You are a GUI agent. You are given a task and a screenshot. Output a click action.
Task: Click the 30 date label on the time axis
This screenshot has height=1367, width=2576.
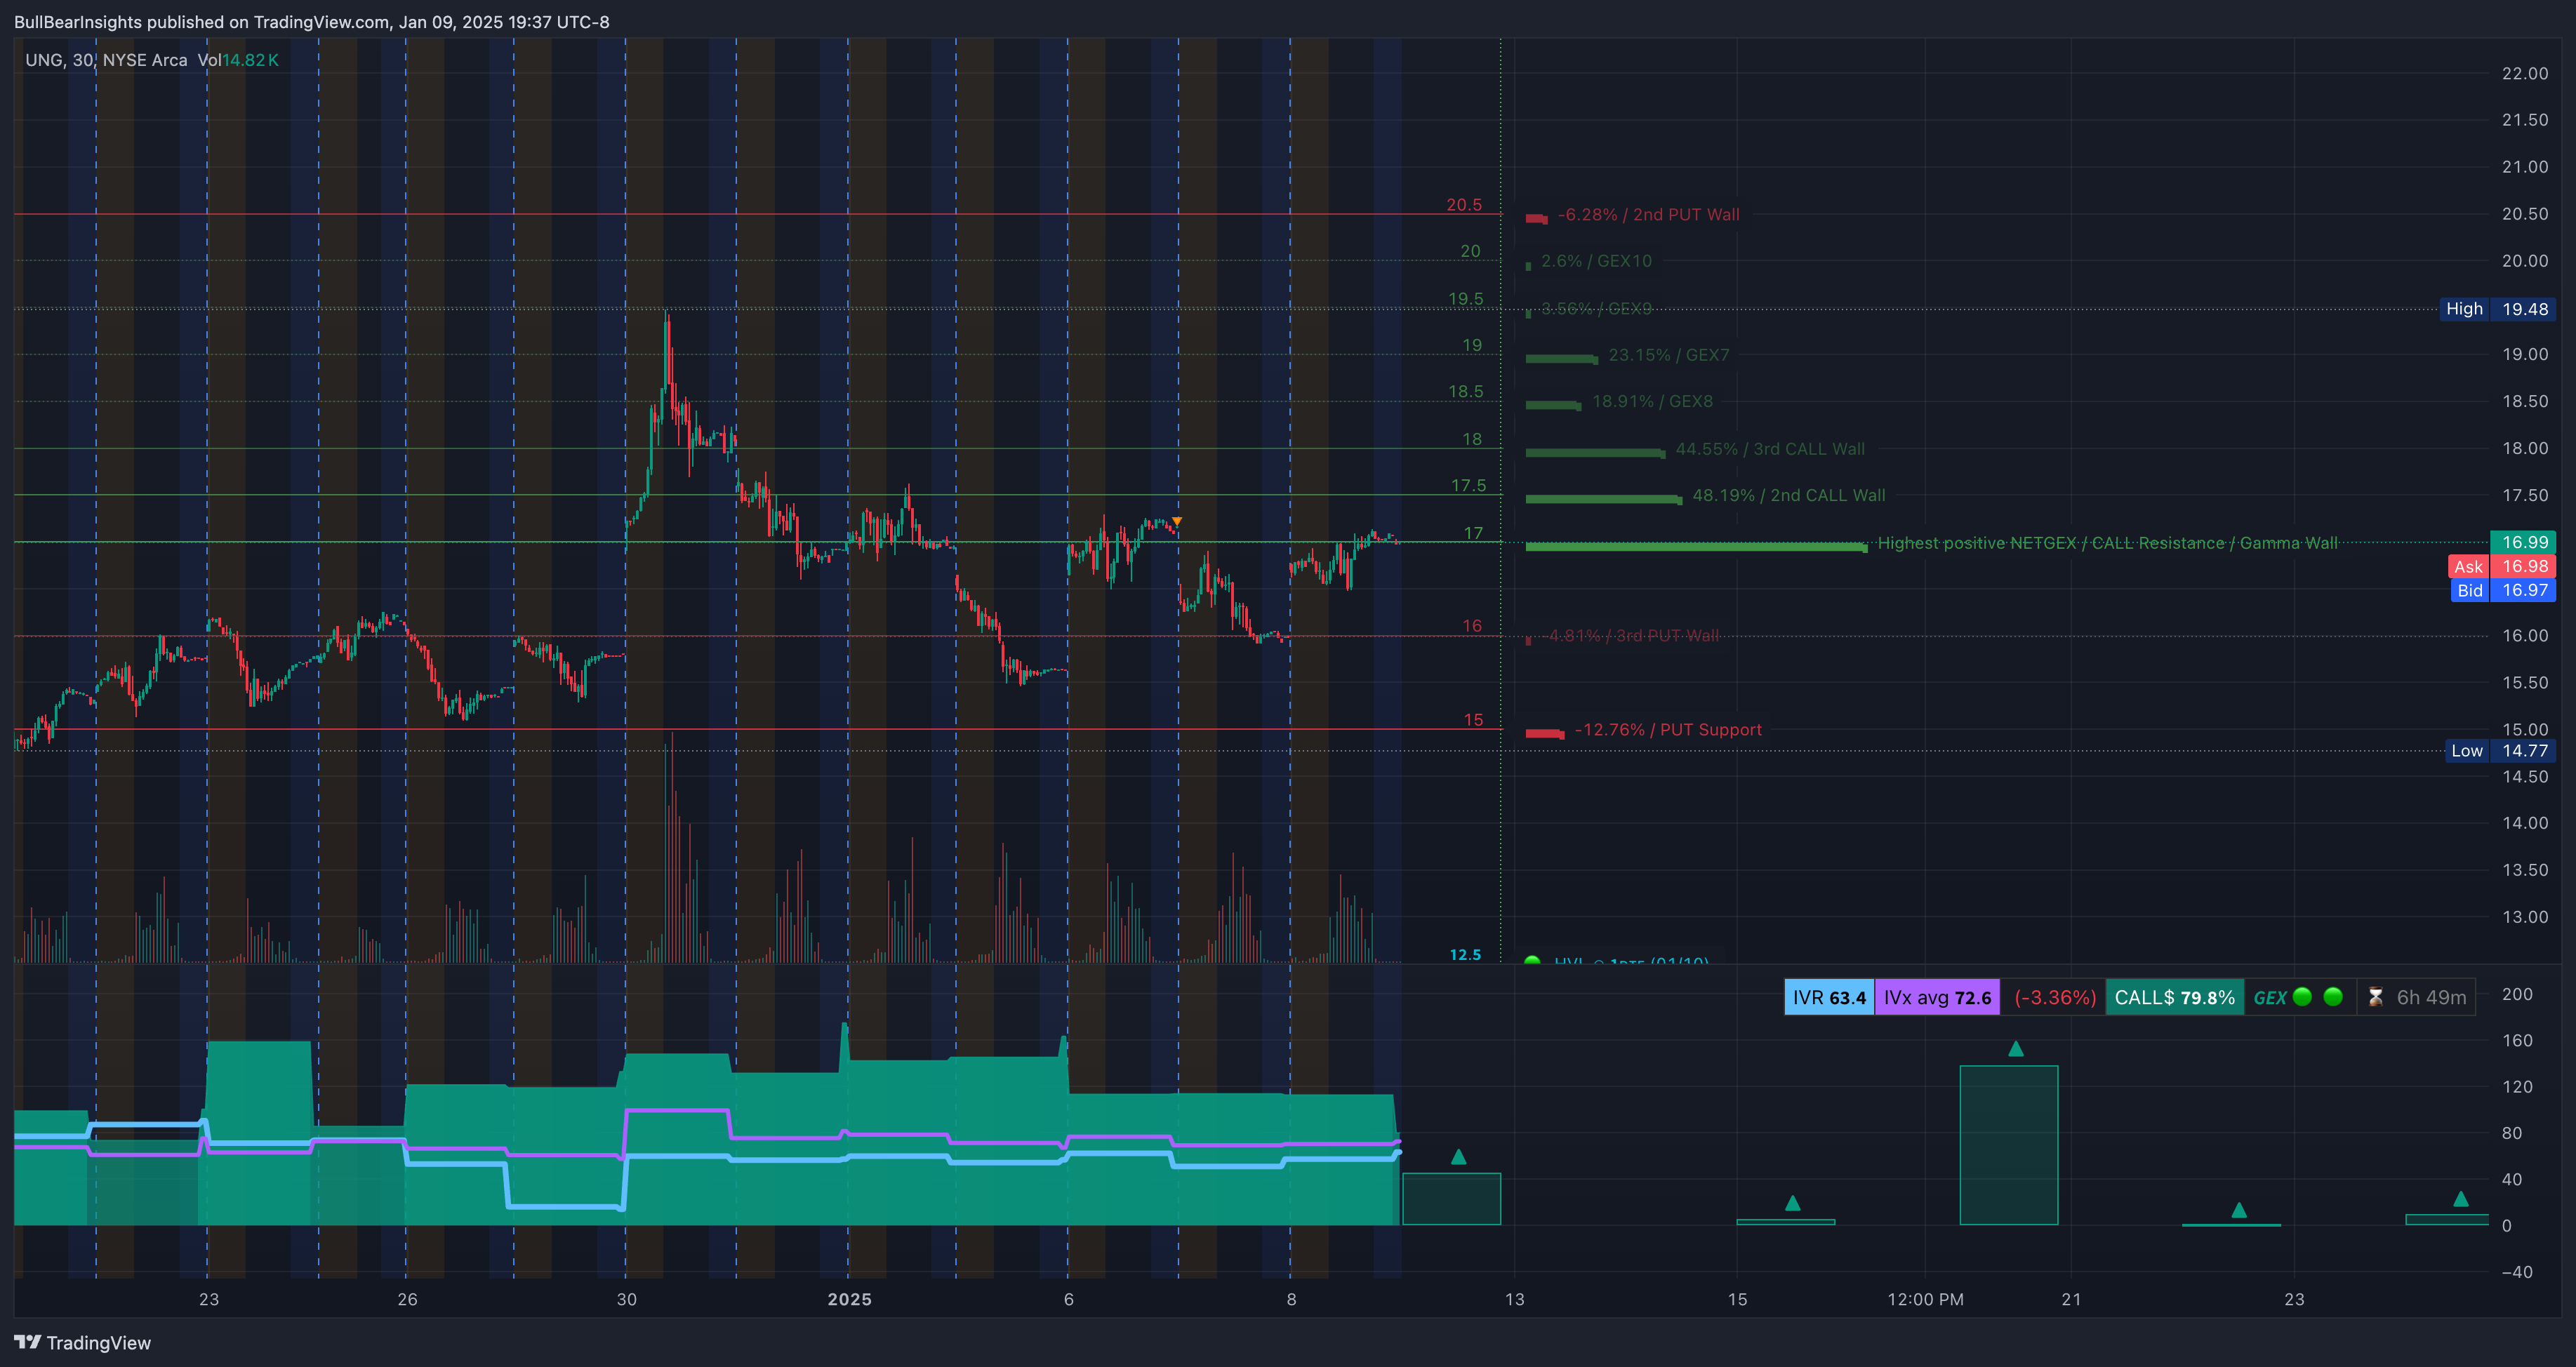(x=626, y=1299)
